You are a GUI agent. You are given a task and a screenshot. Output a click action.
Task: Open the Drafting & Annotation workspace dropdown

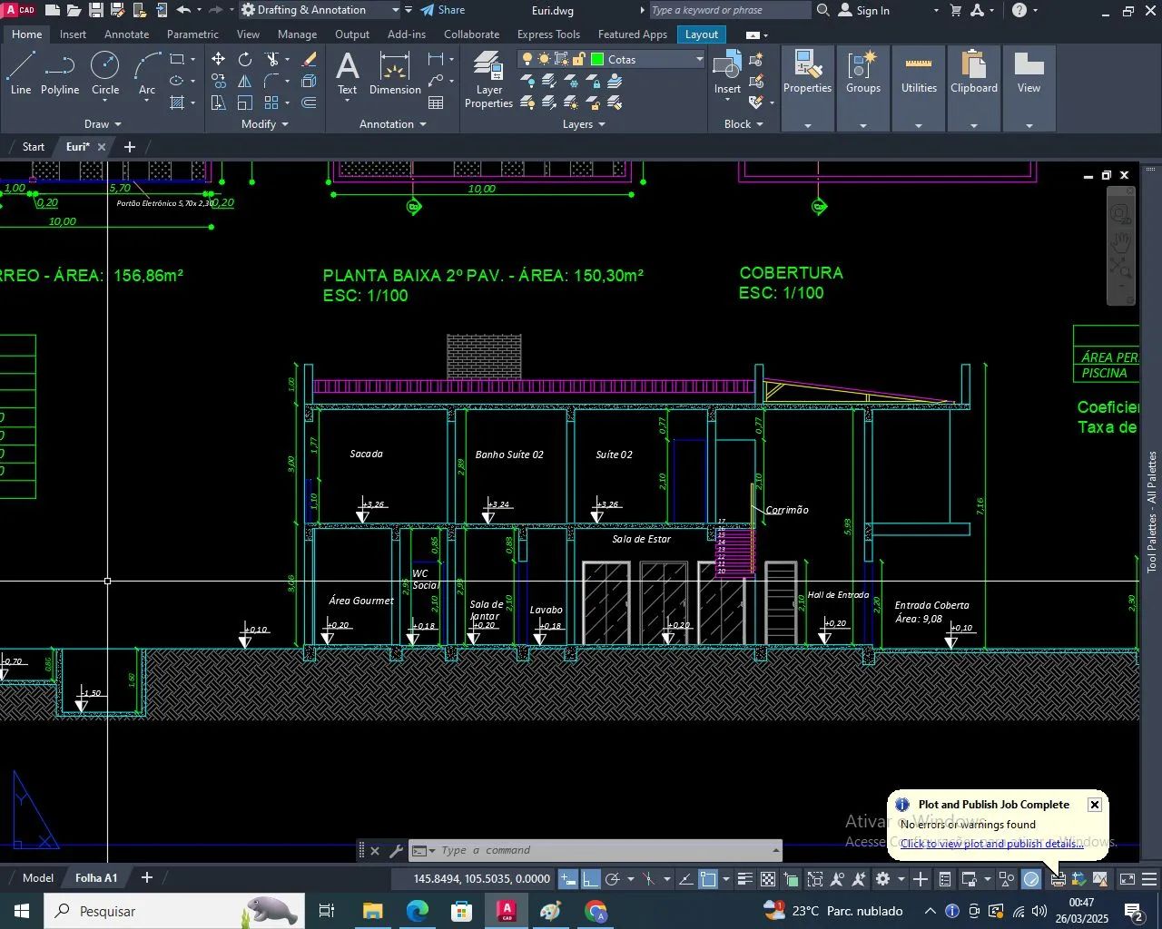(396, 10)
